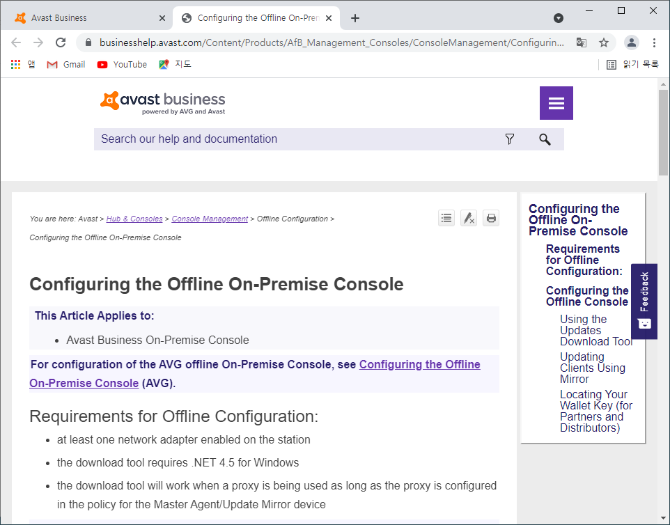Go to Locating Your Wallet Key section

point(595,411)
